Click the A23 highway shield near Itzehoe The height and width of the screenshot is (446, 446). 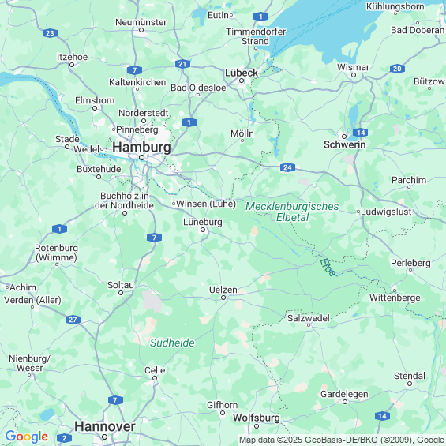[x=50, y=33]
